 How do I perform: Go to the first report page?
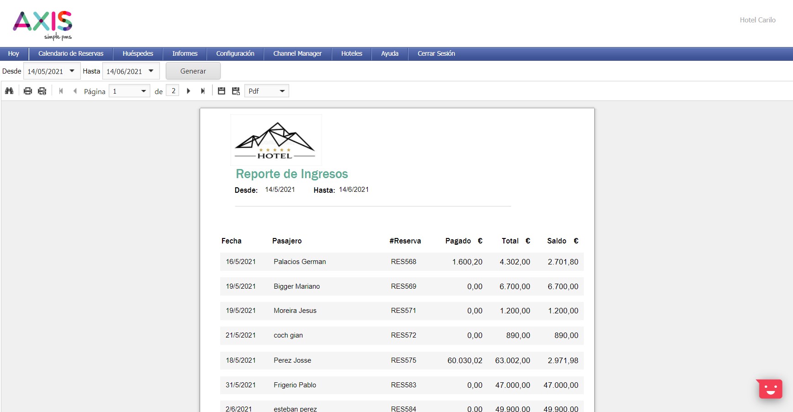pyautogui.click(x=61, y=91)
